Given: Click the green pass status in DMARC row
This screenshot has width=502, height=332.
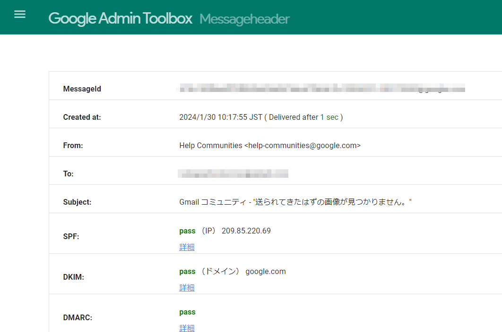Looking at the screenshot, I should (x=187, y=312).
